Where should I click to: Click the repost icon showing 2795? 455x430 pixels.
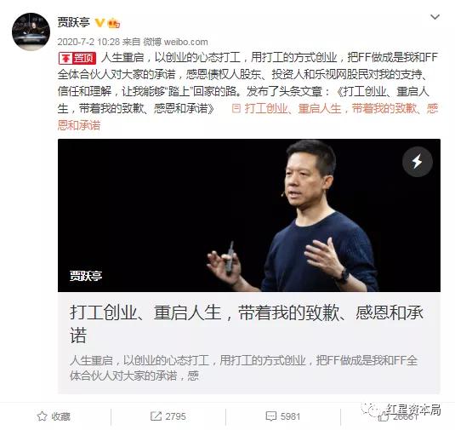156,416
